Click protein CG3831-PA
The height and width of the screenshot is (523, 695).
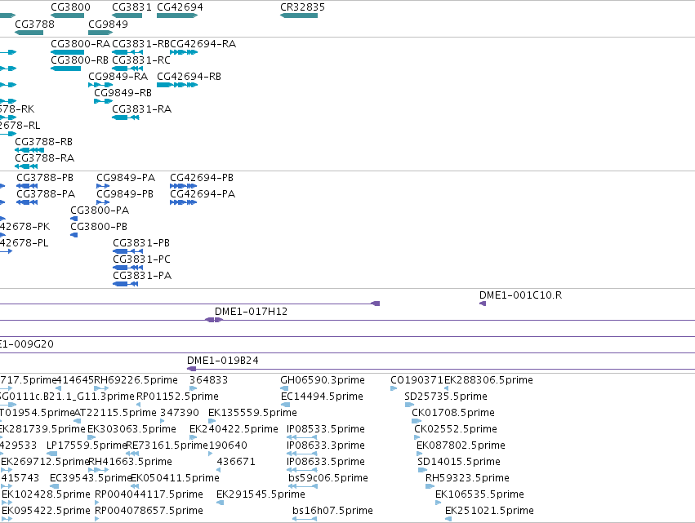click(126, 284)
